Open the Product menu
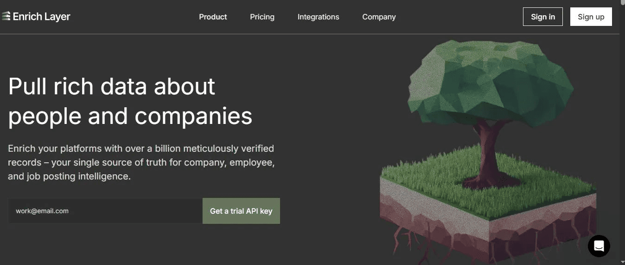 click(x=213, y=17)
